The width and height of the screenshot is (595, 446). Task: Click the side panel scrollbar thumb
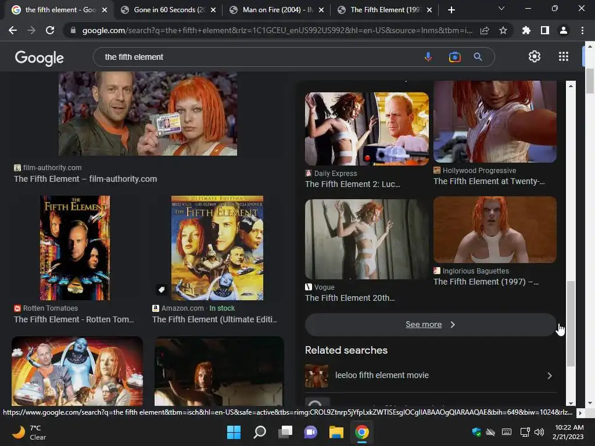[571, 323]
